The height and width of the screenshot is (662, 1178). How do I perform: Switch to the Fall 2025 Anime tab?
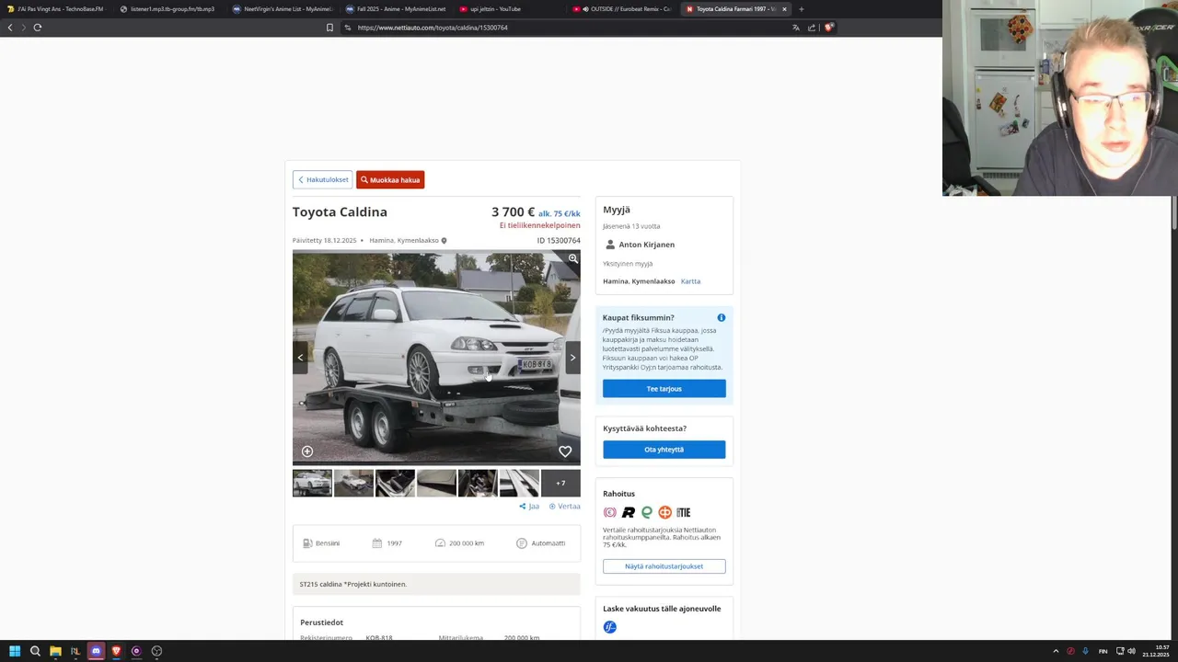click(397, 9)
